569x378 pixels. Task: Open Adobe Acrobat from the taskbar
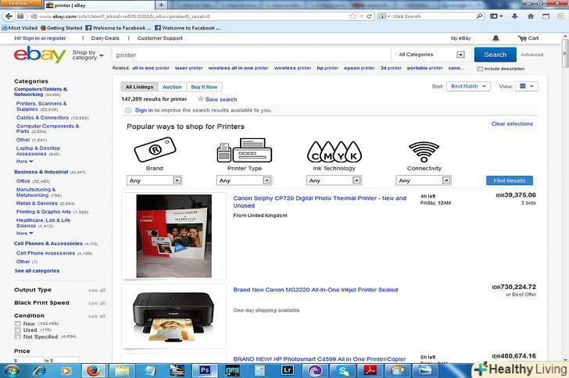370,371
